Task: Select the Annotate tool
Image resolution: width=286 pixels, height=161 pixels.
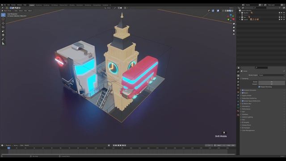Action: pyautogui.click(x=3, y=39)
